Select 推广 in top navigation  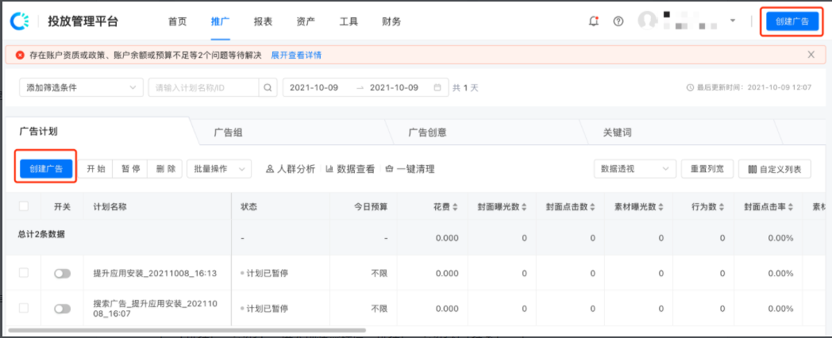(x=220, y=21)
